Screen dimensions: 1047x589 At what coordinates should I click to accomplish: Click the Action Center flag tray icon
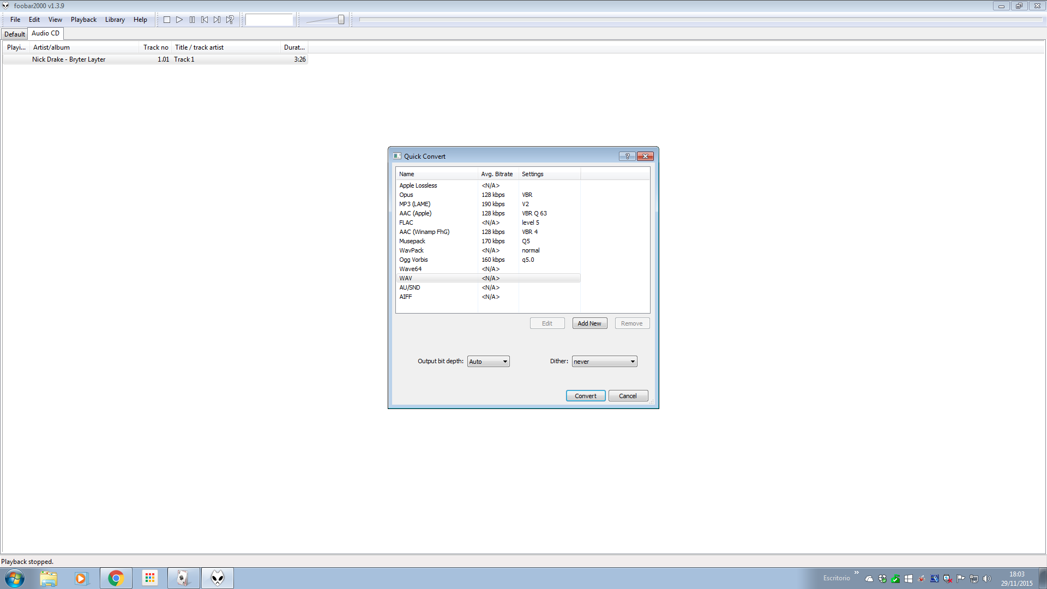tap(961, 579)
